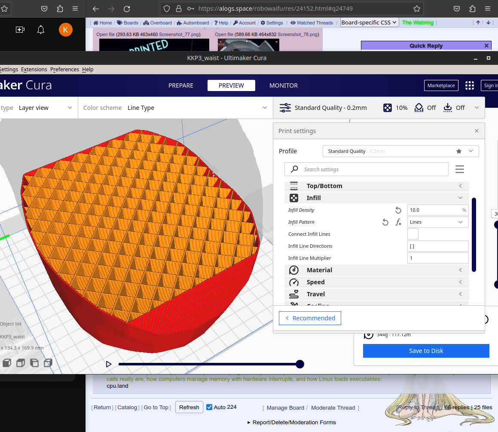498x432 pixels.
Task: Expand the Top/Bottom settings section
Action: [x=376, y=186]
